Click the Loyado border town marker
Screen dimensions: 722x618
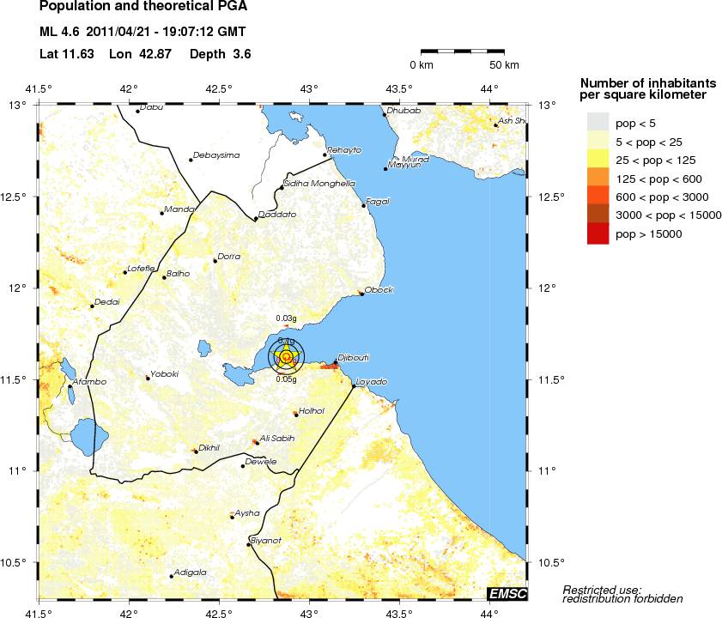click(354, 386)
